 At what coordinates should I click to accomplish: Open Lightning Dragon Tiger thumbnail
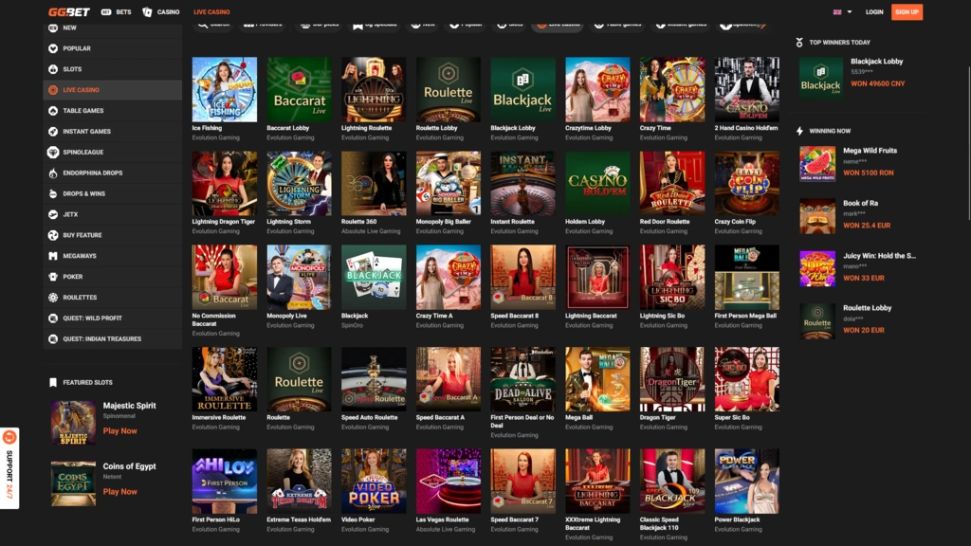(x=224, y=183)
